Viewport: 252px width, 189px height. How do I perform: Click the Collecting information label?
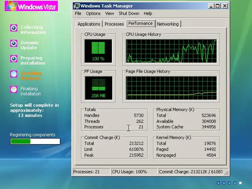[x=33, y=30]
